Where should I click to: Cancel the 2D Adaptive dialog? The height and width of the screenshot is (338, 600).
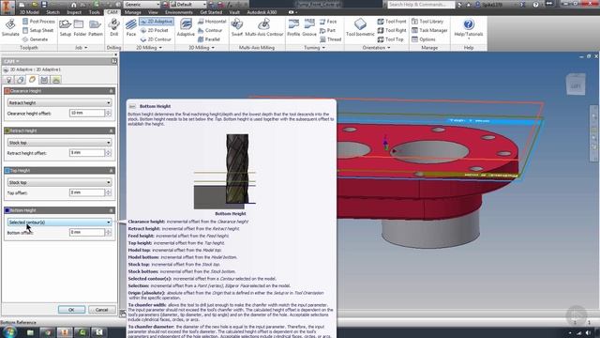click(102, 310)
